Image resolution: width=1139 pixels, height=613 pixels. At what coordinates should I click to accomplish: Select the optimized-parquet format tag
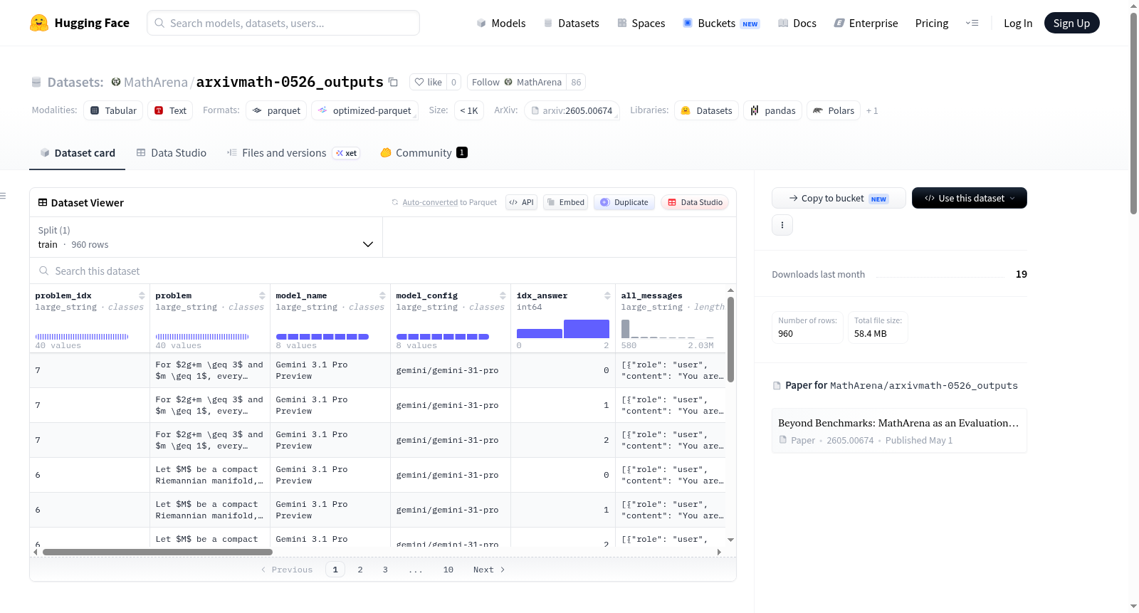coord(364,110)
